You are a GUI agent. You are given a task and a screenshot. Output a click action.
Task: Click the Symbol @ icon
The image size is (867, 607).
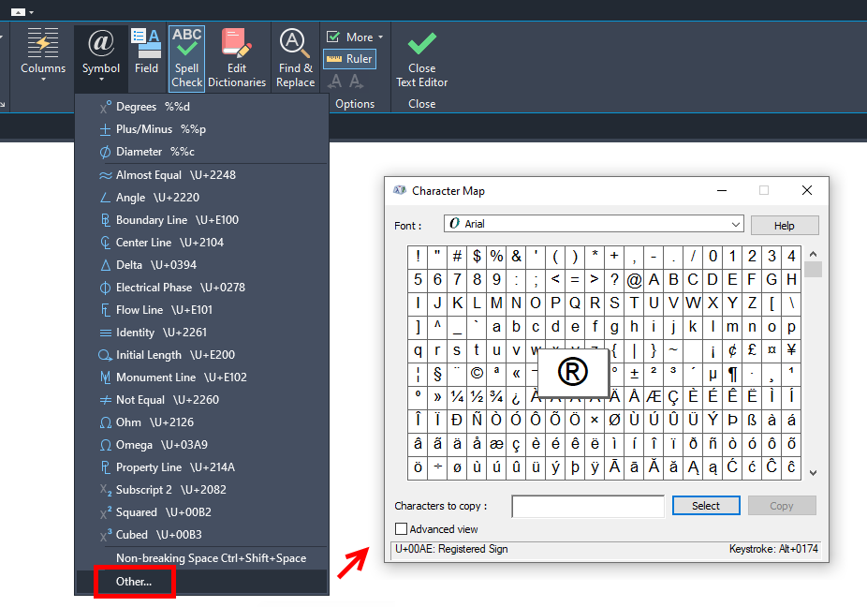point(101,42)
